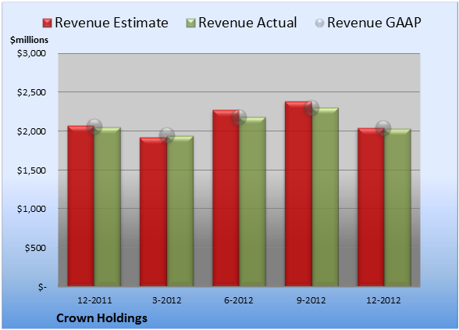Select the green actual bar for 9-2012
The height and width of the screenshot is (330, 459).
click(x=326, y=197)
